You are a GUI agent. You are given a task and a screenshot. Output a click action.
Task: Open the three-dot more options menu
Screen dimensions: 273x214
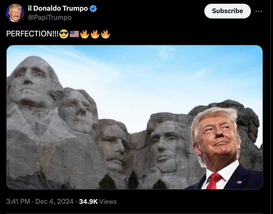[x=259, y=11]
